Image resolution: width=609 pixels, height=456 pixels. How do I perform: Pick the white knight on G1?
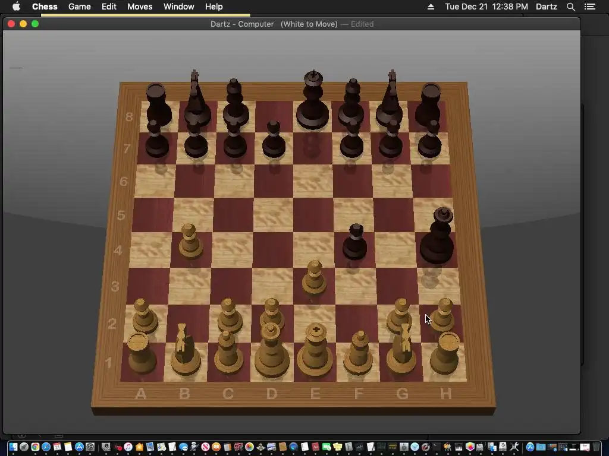[402, 350]
